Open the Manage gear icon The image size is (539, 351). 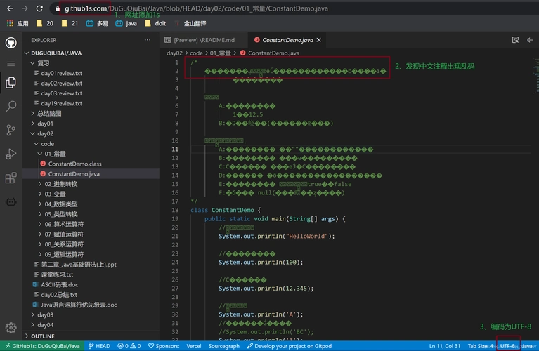click(11, 328)
